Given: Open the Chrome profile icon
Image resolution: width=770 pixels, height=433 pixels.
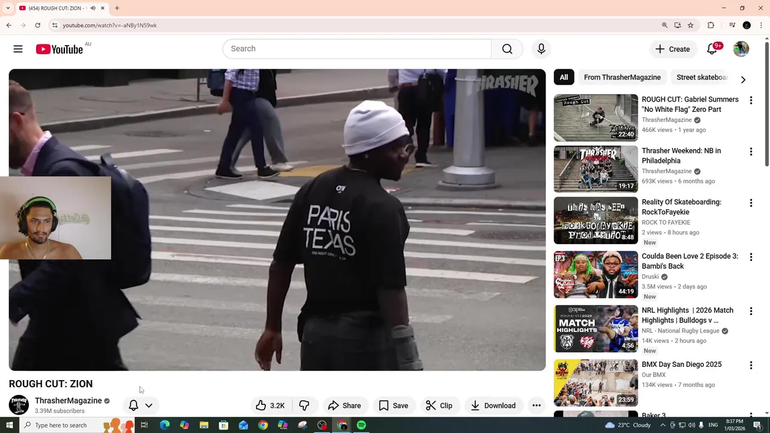Looking at the screenshot, I should pyautogui.click(x=747, y=25).
